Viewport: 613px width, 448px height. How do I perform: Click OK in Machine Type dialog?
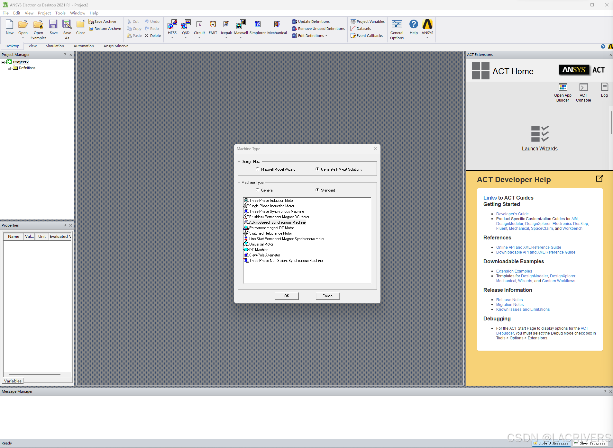[x=287, y=296]
